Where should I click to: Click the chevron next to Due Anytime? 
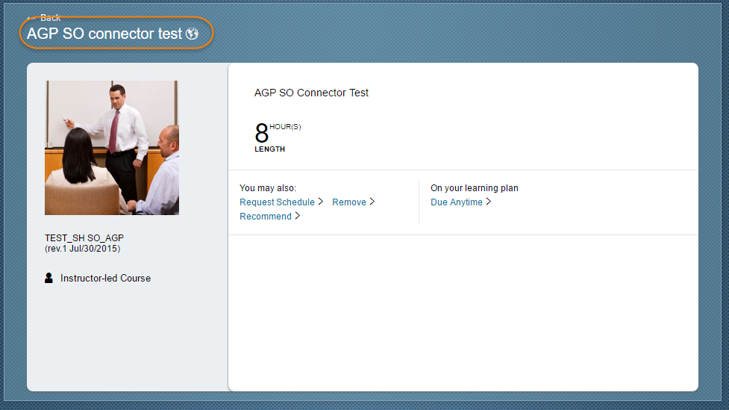point(488,202)
